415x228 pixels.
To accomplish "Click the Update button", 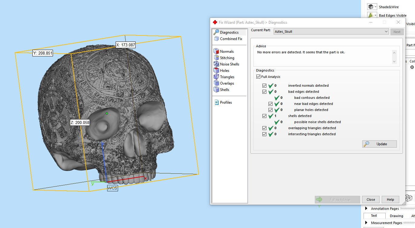I will pos(379,144).
